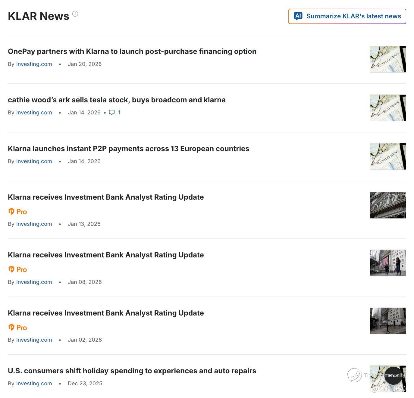Open the comment bubble icon on Cathie Wood article
Viewport: 414px width, 398px height.
112,113
